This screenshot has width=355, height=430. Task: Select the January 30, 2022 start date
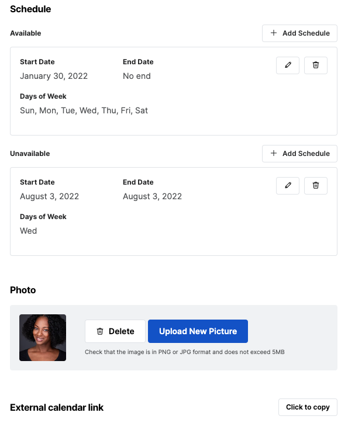54,76
